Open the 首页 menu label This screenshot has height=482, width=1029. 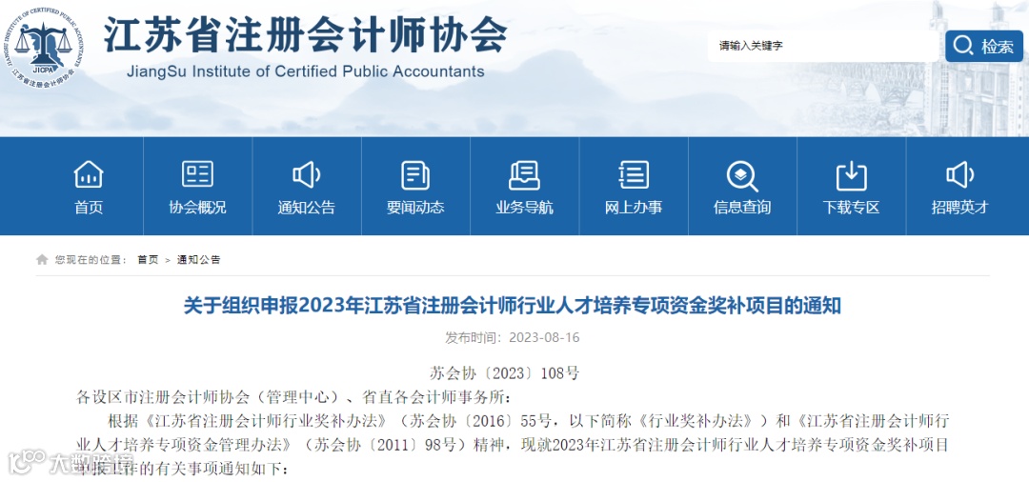(x=89, y=208)
